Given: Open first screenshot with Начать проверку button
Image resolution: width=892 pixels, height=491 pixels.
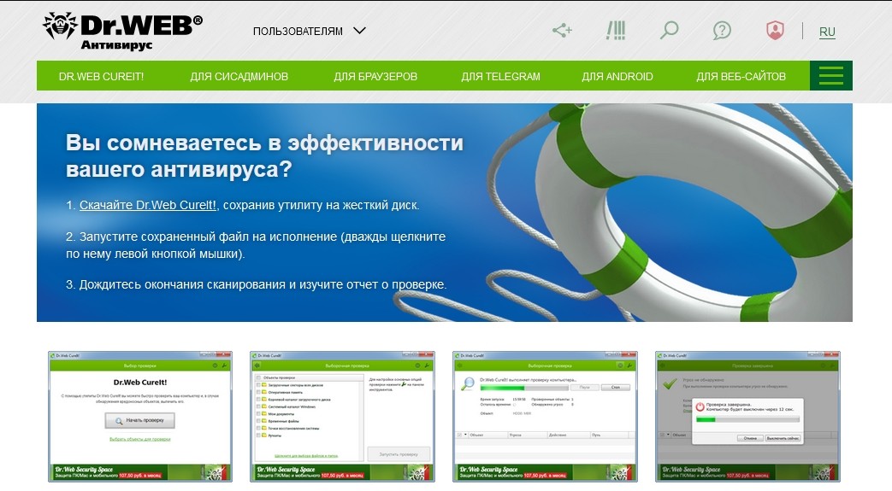Looking at the screenshot, I should 139,416.
